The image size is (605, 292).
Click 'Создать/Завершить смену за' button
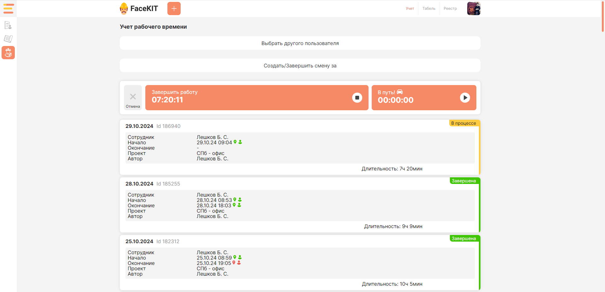click(300, 66)
